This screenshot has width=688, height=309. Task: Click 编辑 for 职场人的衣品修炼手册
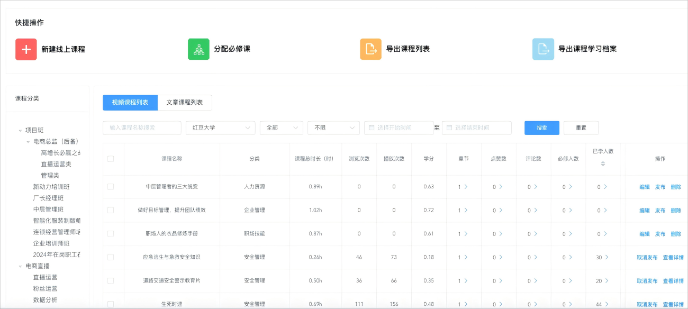[x=645, y=233]
